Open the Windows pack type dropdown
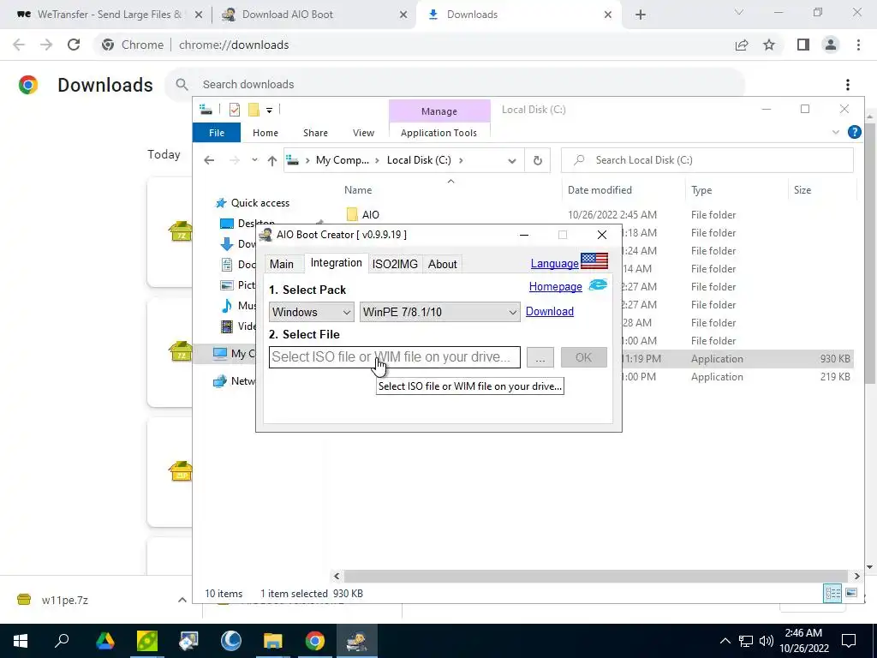This screenshot has height=658, width=877. (x=311, y=312)
